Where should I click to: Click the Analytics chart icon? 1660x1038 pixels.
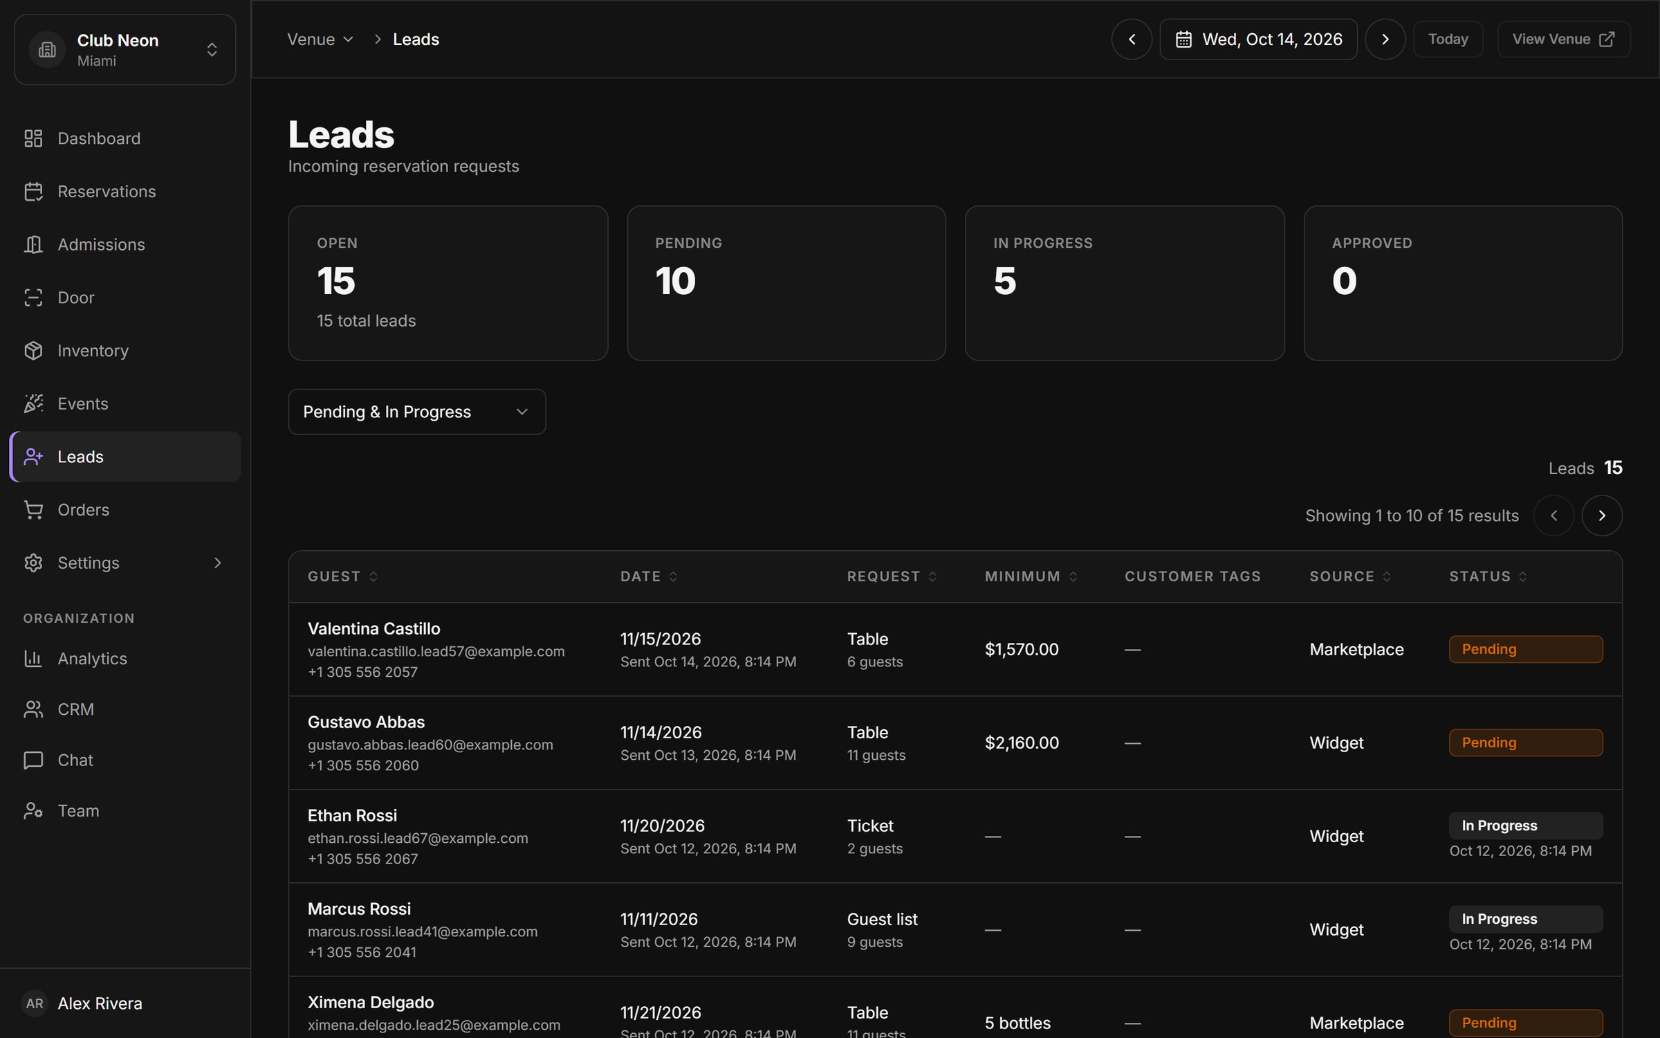[x=33, y=658]
